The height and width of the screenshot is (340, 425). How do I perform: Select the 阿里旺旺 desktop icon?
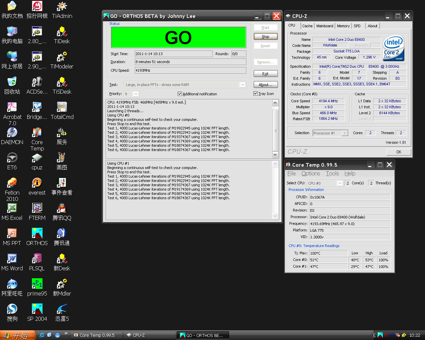[12, 287]
